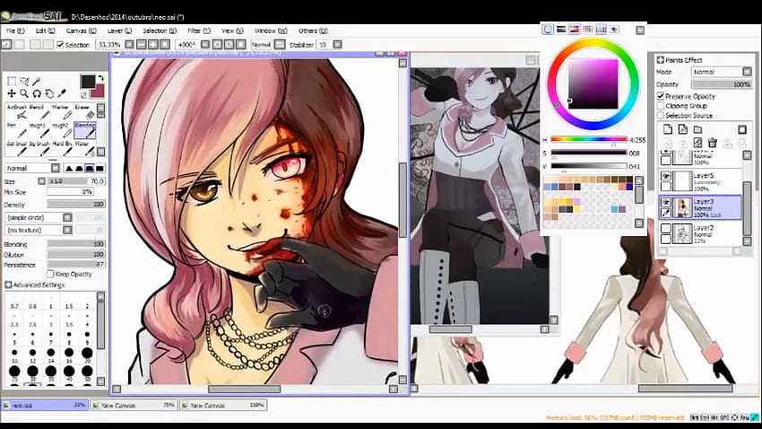The image size is (762, 429).
Task: Show Layer2 by clicking its visibility box
Action: (x=666, y=228)
